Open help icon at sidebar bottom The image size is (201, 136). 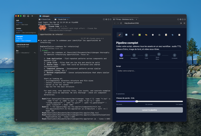point(16,120)
